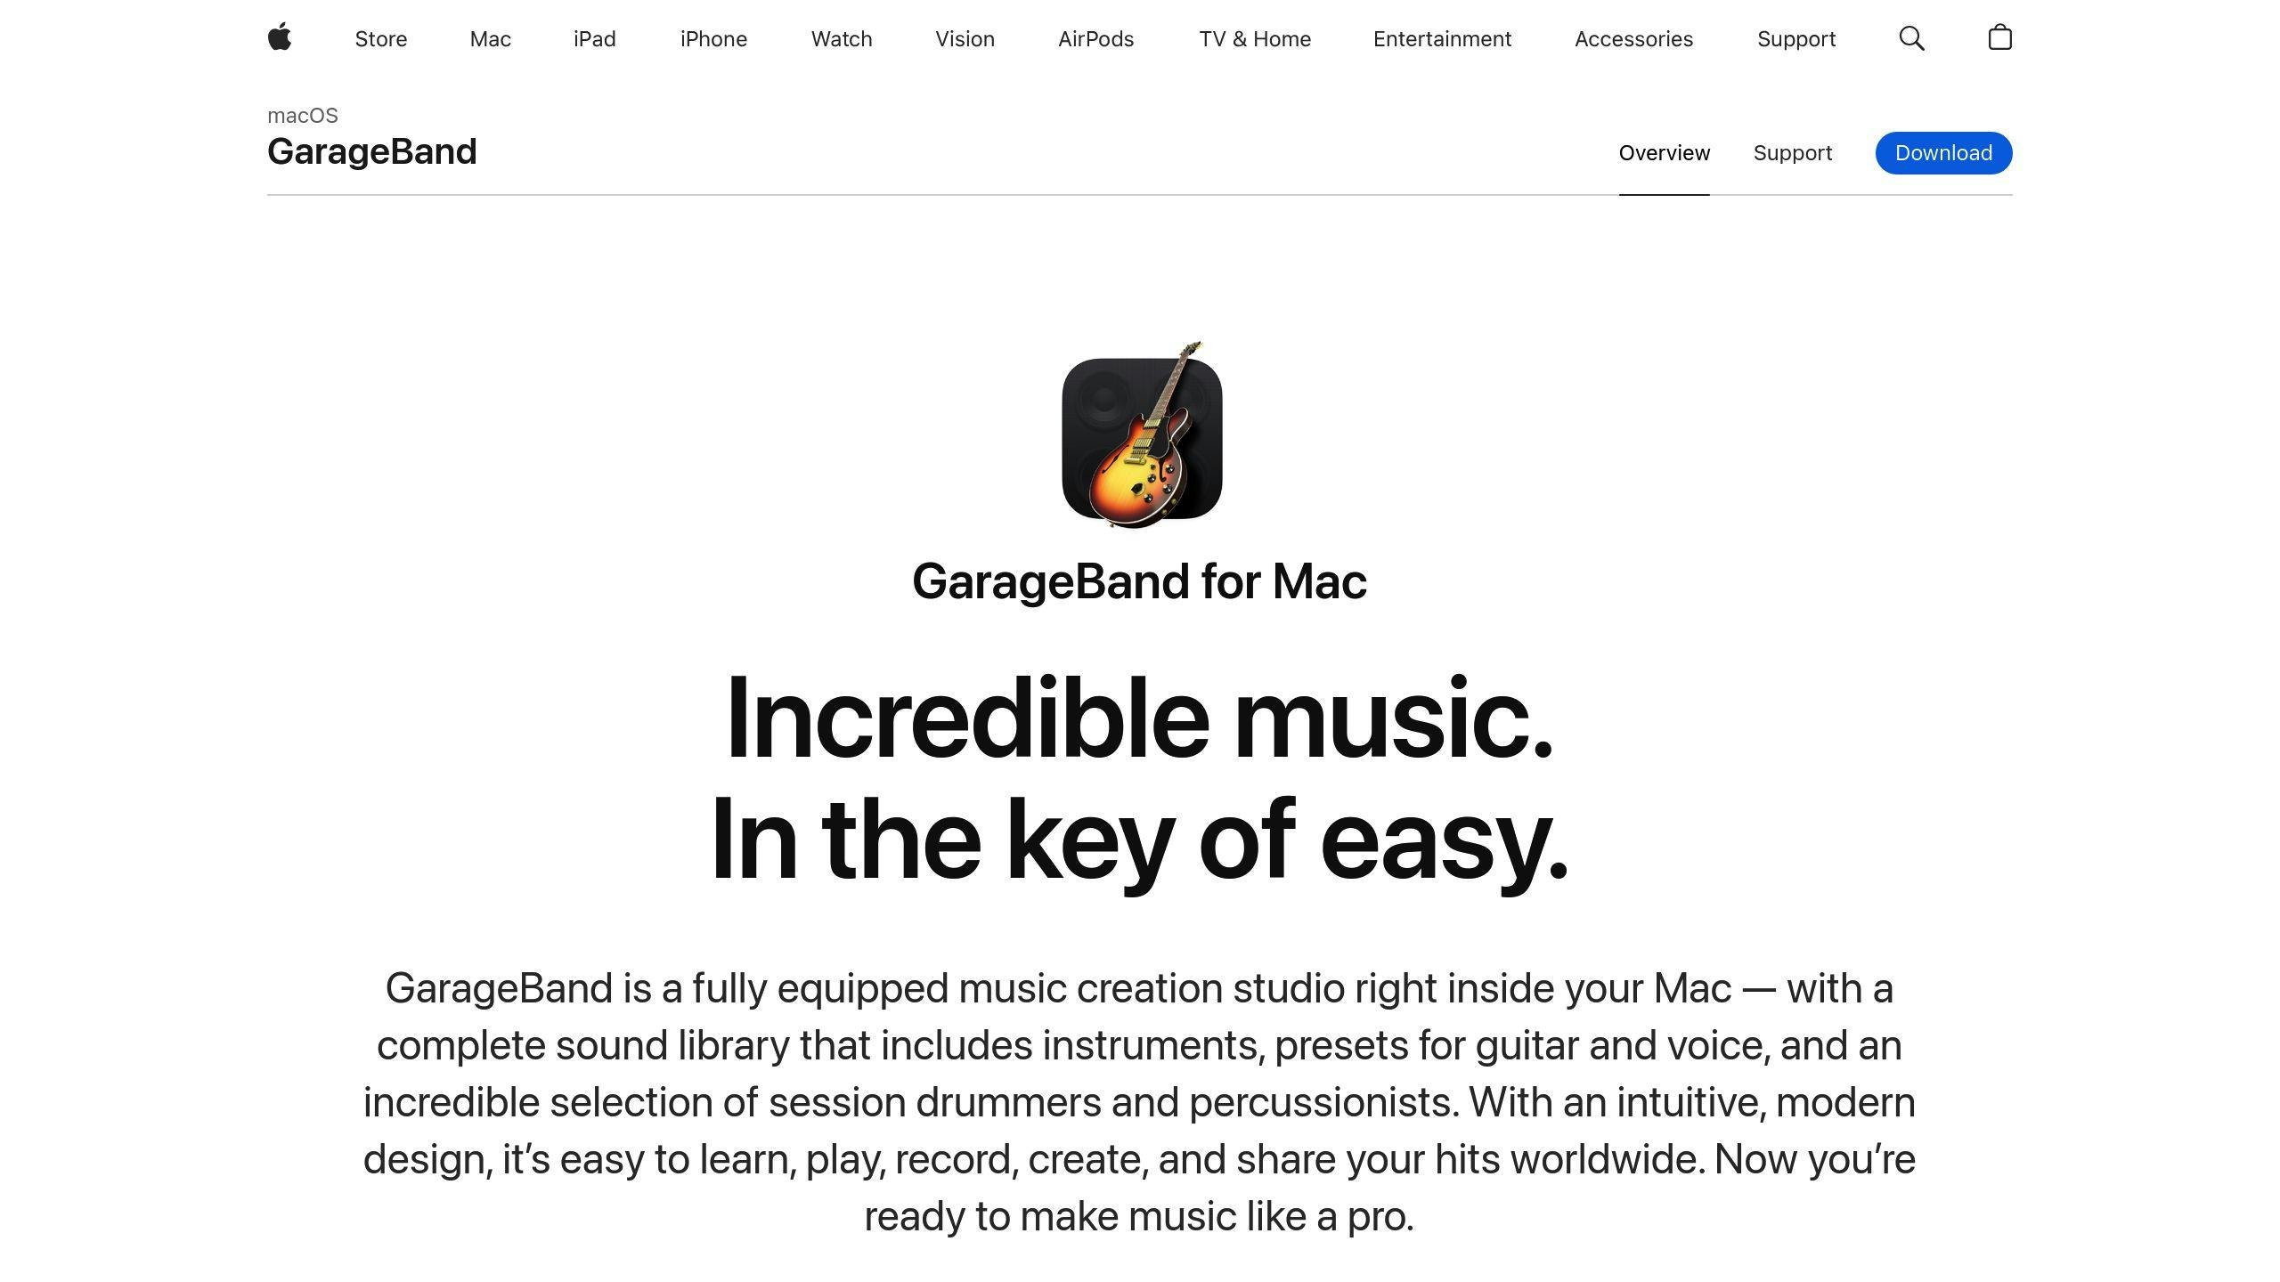Click the iPhone navigation menu item

[x=712, y=37]
